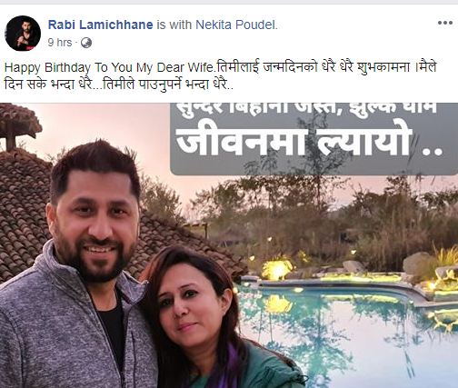Click the caption line starting "दिन सके"
The image size is (458, 388).
119,85
